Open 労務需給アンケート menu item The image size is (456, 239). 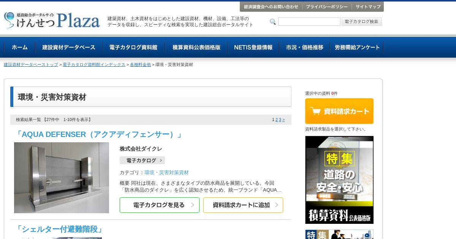pyautogui.click(x=357, y=47)
